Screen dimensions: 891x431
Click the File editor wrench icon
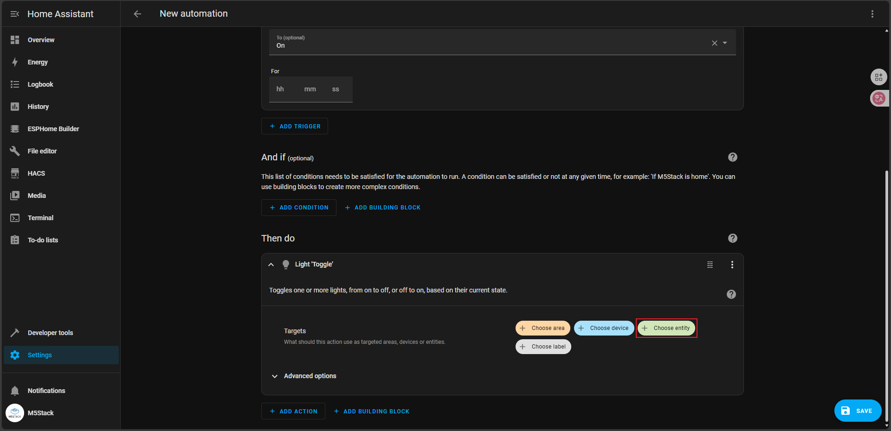pyautogui.click(x=15, y=151)
